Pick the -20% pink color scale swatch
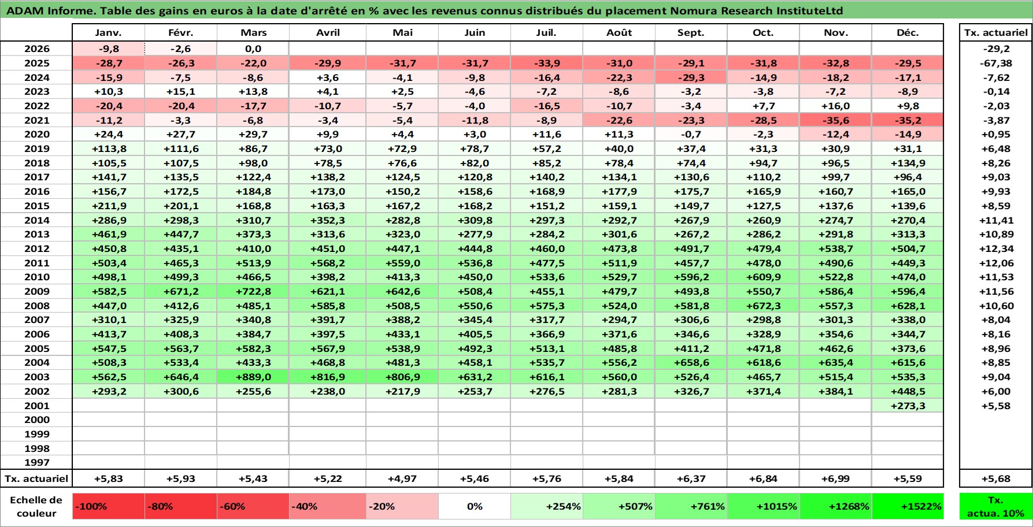 402,506
